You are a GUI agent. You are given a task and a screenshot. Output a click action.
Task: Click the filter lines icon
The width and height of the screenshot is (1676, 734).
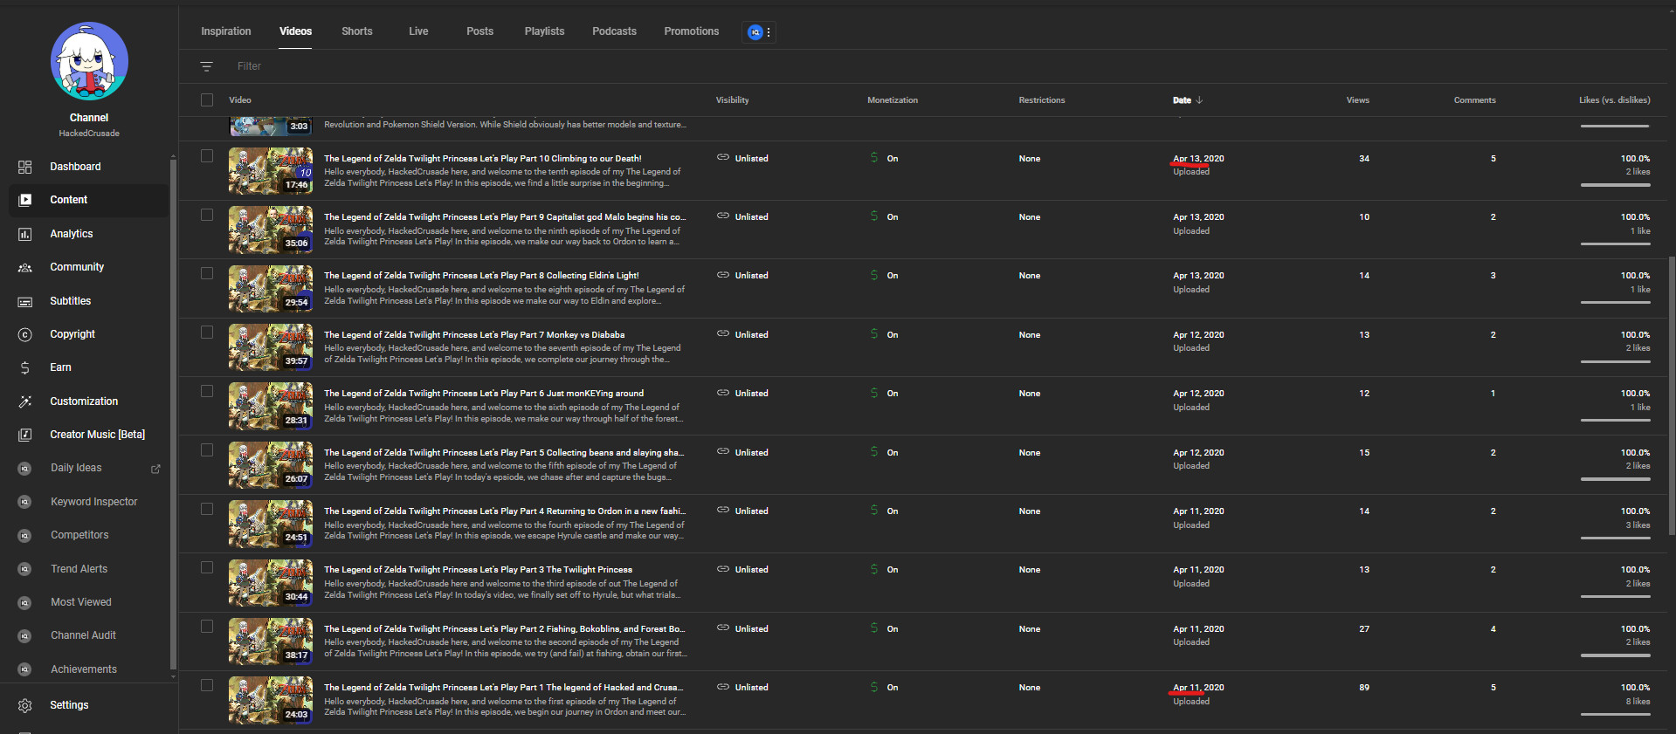[207, 66]
